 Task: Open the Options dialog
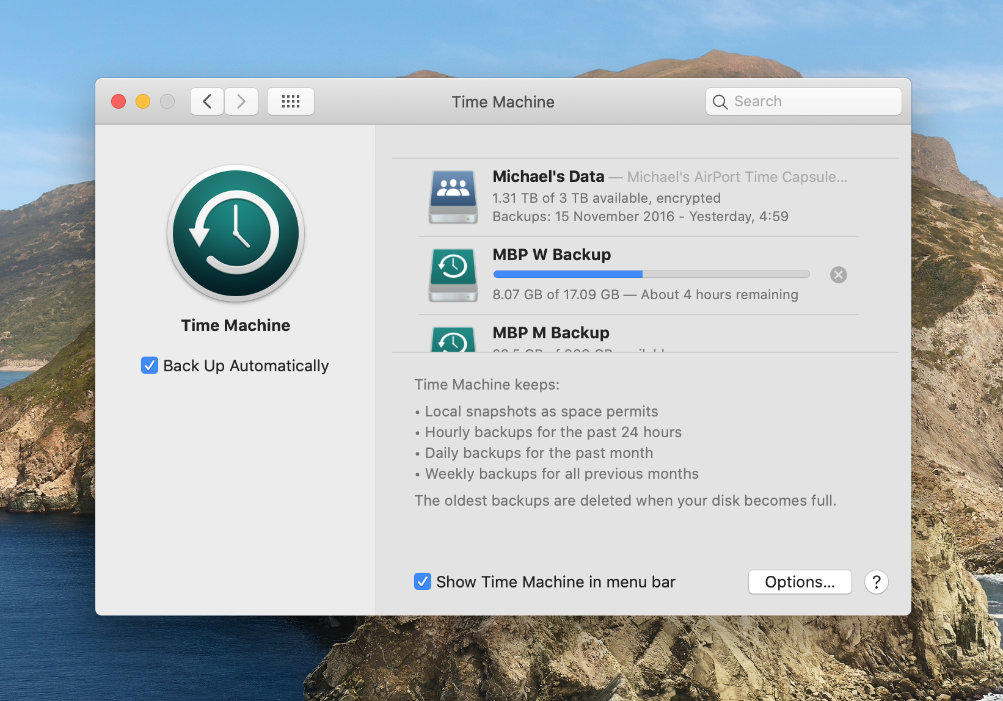800,582
